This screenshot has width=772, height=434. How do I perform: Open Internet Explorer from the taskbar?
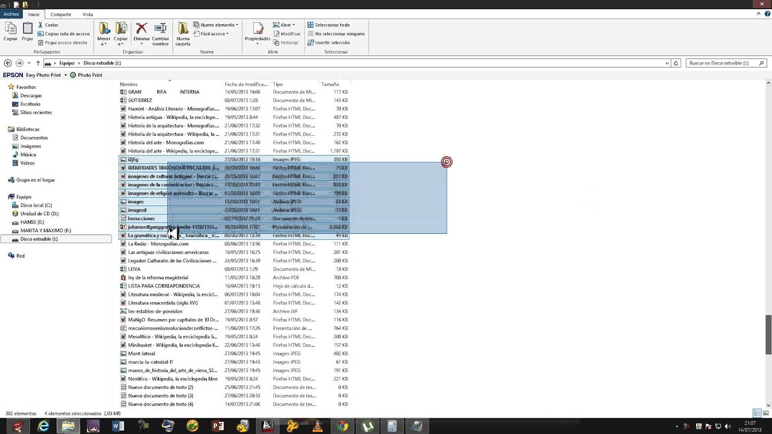(43, 426)
